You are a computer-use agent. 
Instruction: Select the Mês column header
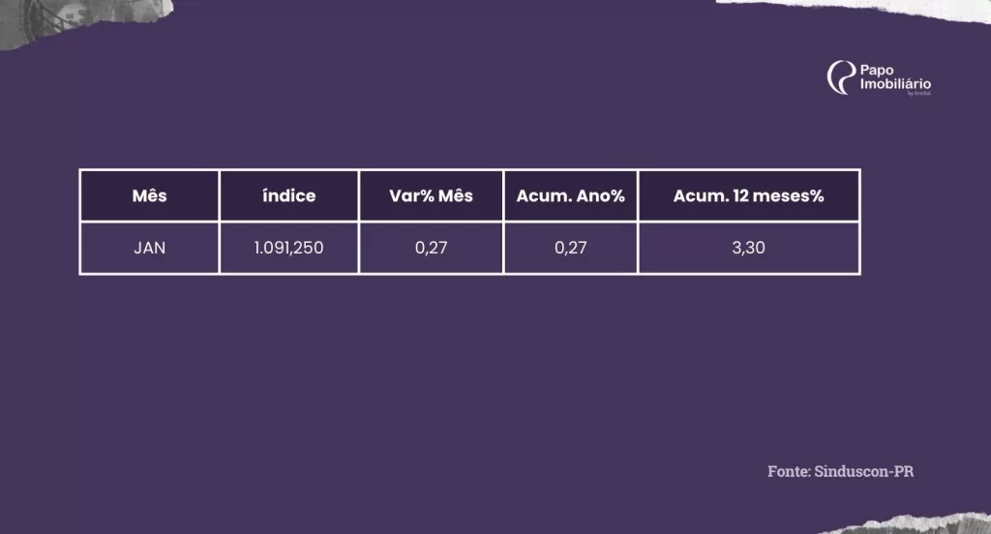pyautogui.click(x=149, y=196)
